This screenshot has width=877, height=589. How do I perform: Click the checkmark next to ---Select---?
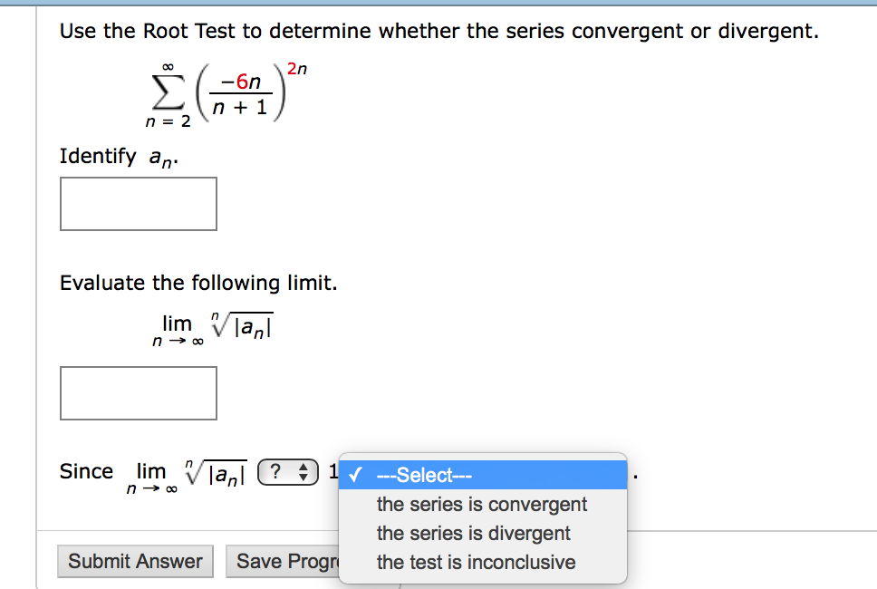(355, 475)
